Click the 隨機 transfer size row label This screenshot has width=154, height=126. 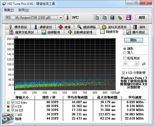(18, 119)
